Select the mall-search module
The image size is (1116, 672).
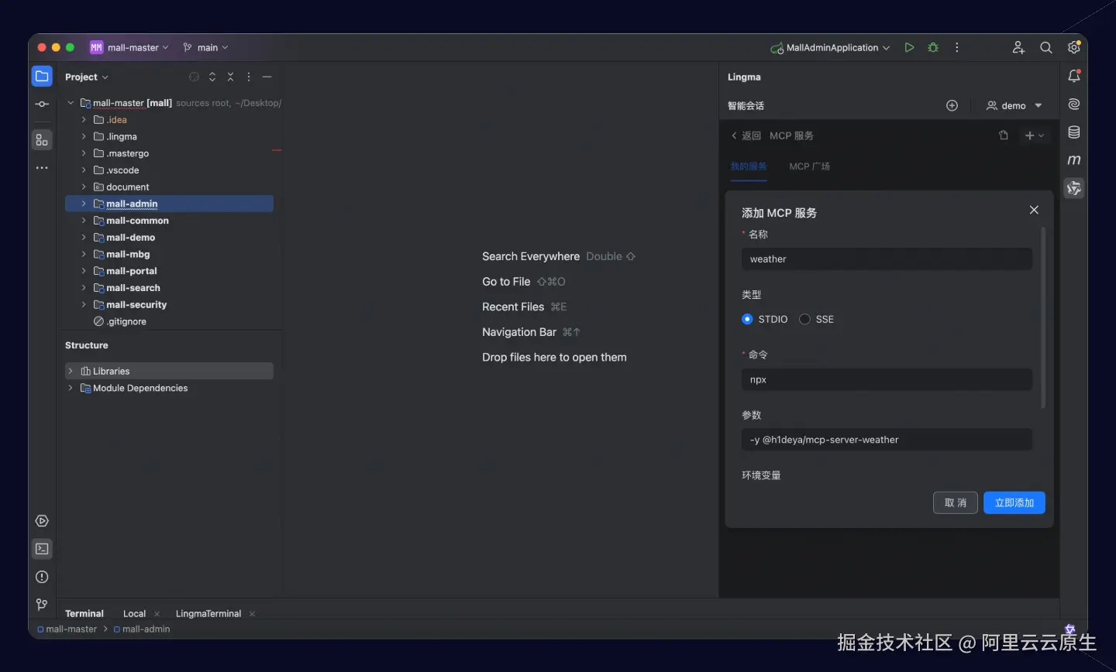pyautogui.click(x=133, y=288)
